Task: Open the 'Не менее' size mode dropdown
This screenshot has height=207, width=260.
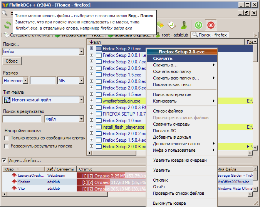Action: [x=25, y=81]
